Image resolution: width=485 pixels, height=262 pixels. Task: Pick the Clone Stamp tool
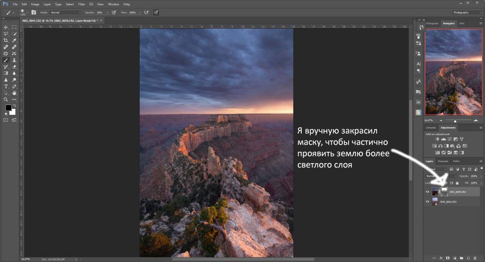coord(14,61)
